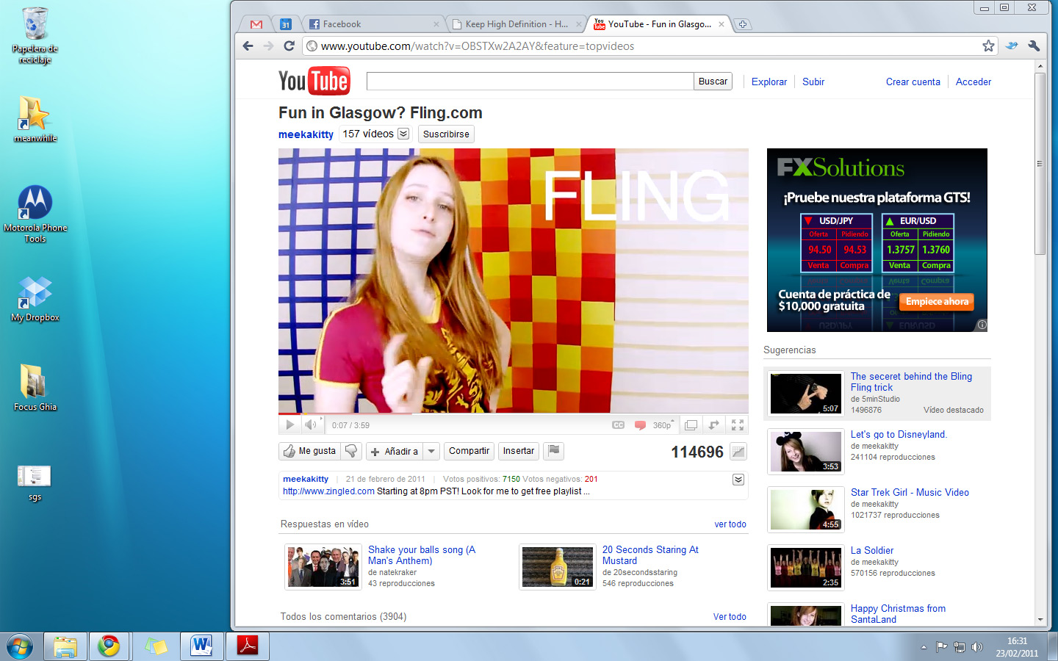
Task: Click Empiece ahora in FXSolutions ad
Action: pyautogui.click(x=937, y=302)
